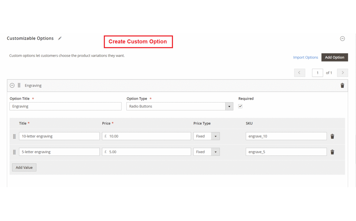Uncheck the Required checkbox

point(240,106)
